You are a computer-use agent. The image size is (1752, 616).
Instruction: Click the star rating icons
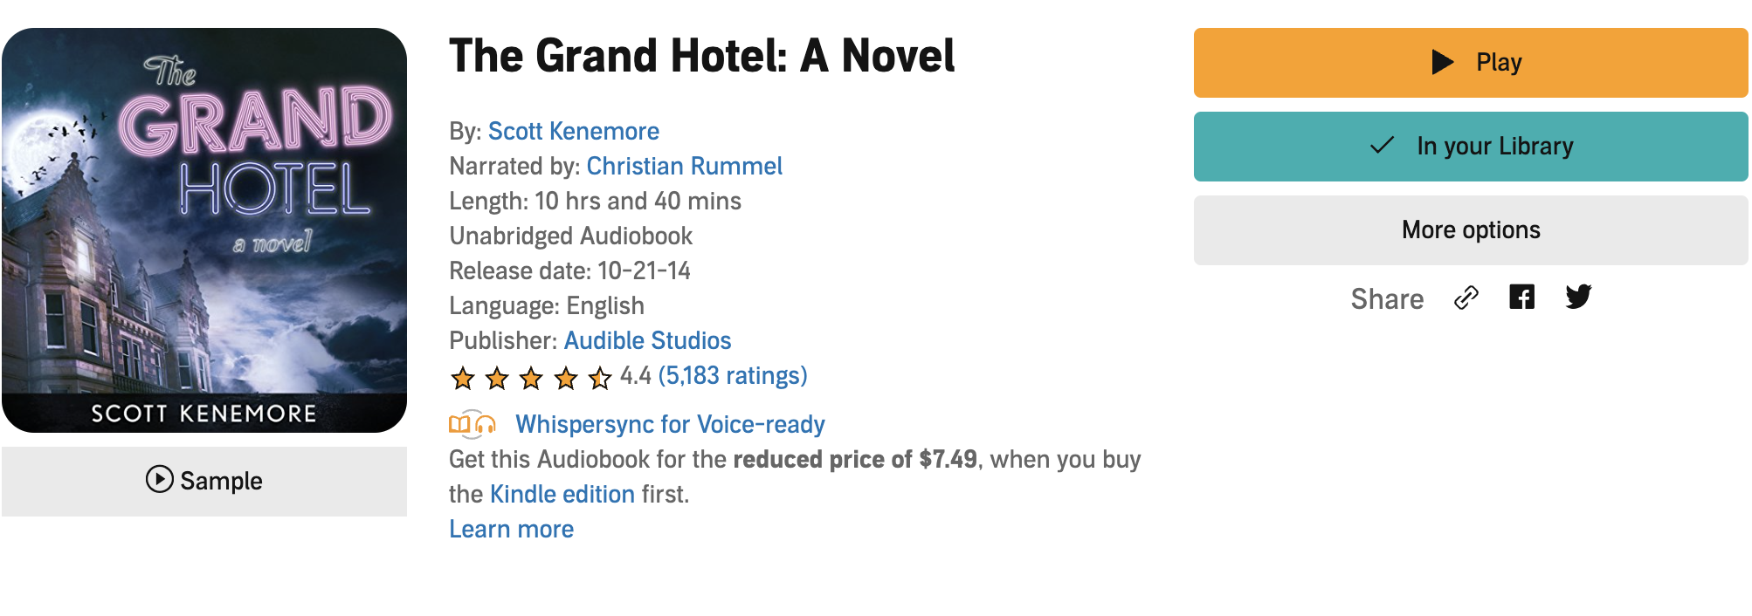(530, 377)
